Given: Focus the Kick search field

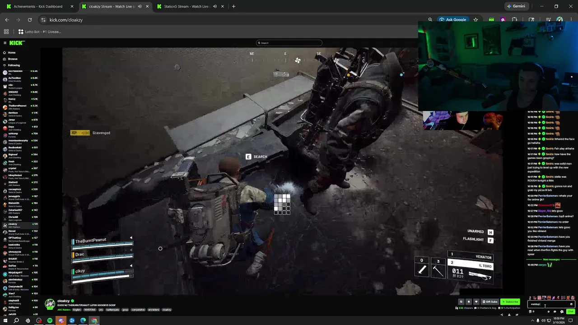Looking at the screenshot, I should pos(289,43).
